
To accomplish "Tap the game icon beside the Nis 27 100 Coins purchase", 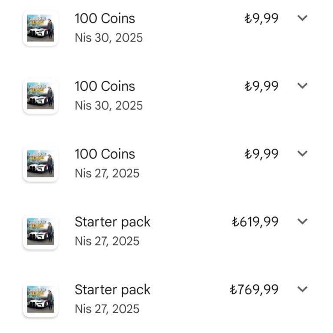I will pos(40,164).
